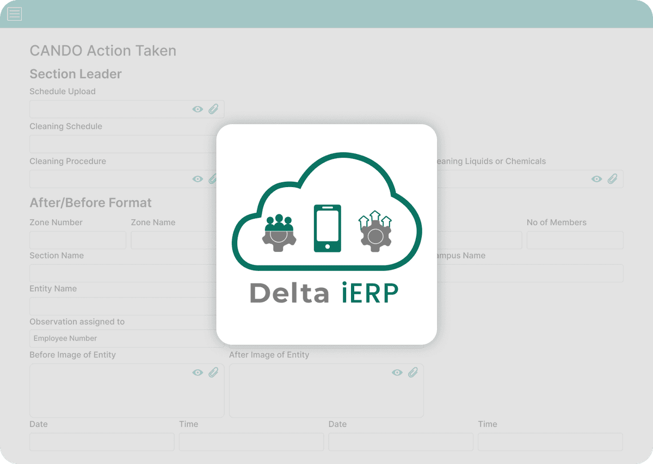This screenshot has height=464, width=653.
Task: Click the "Cleaning Procedure" label
Action: pyautogui.click(x=67, y=161)
